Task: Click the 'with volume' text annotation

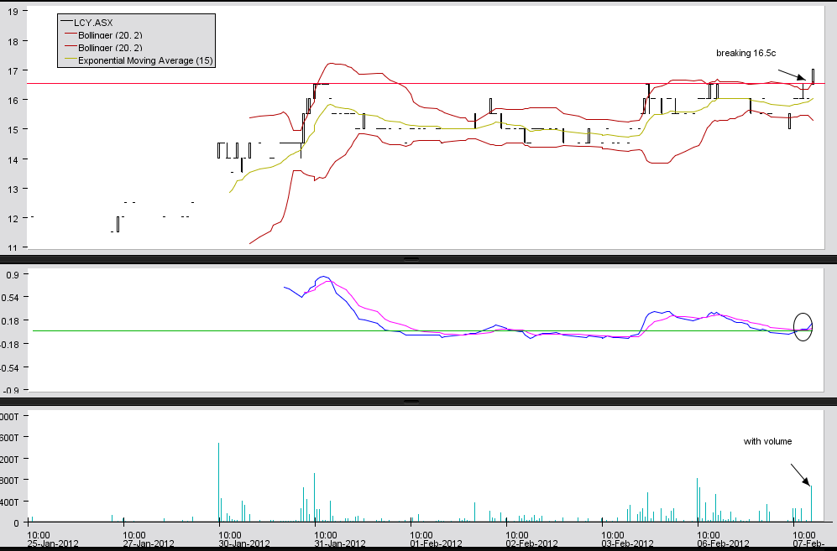Action: (767, 441)
